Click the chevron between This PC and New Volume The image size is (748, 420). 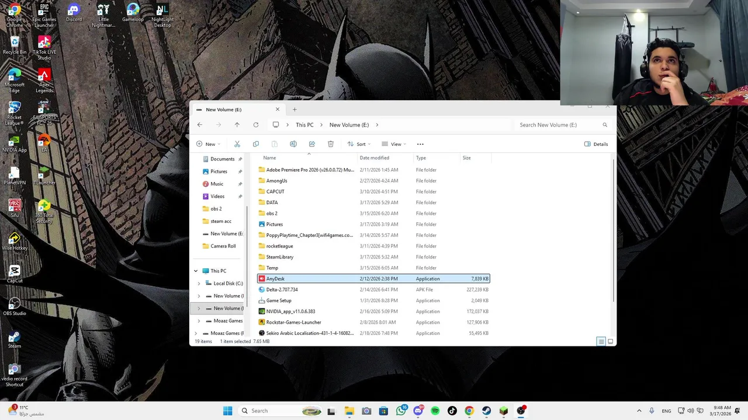(x=321, y=125)
